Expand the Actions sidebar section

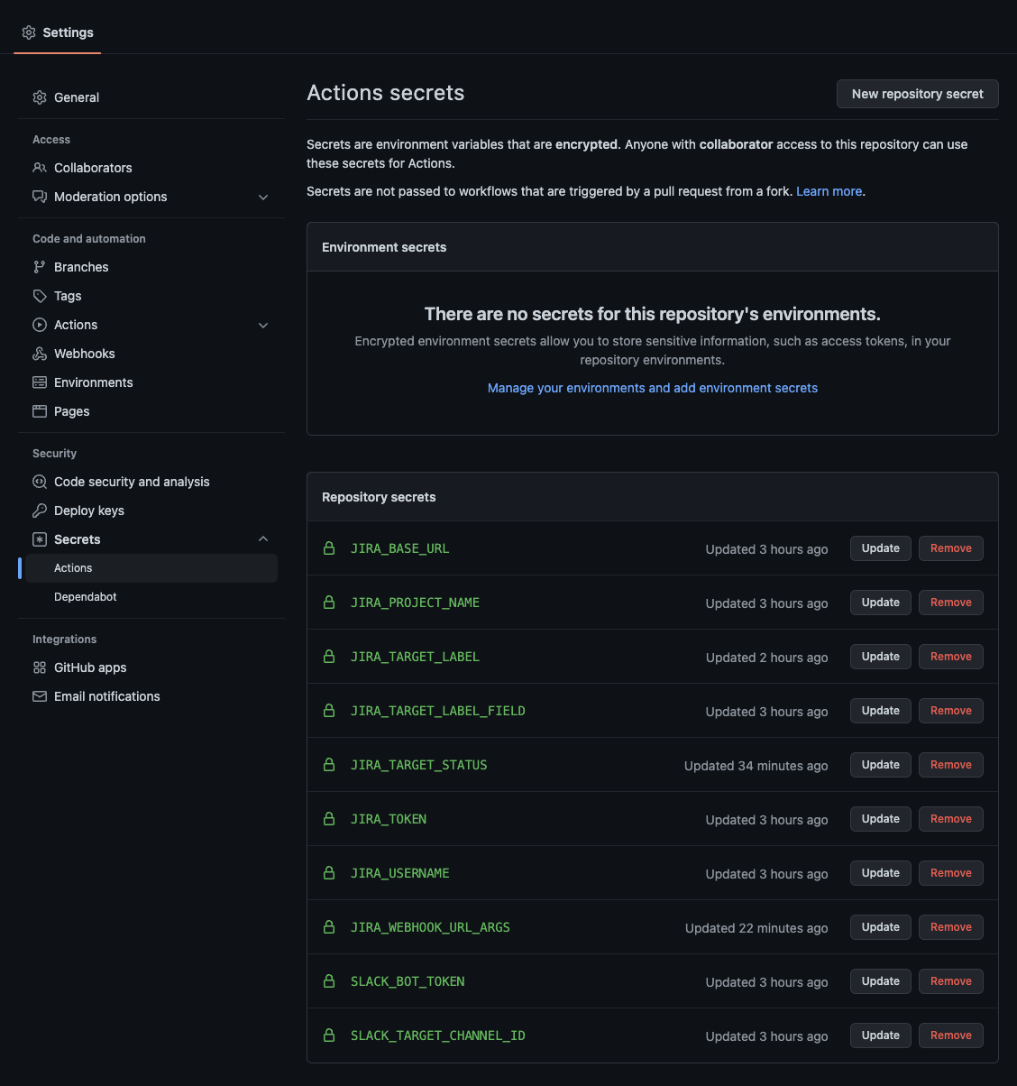point(262,325)
